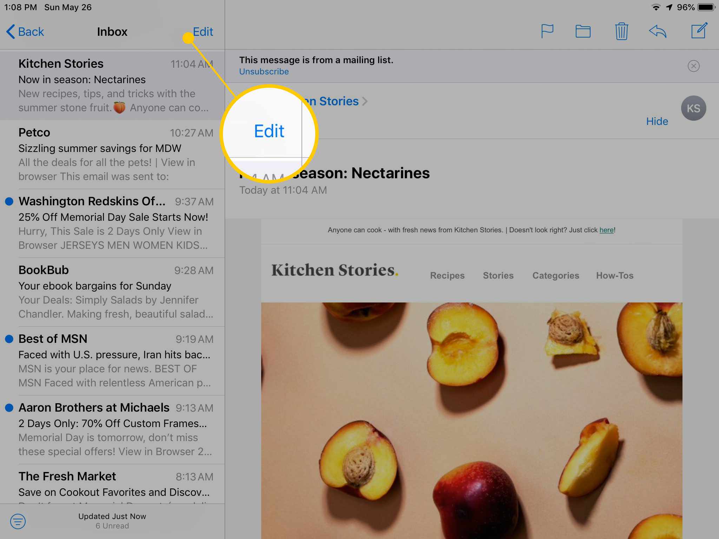Open the BookBub ebook bargains email
719x539 pixels.
point(112,292)
